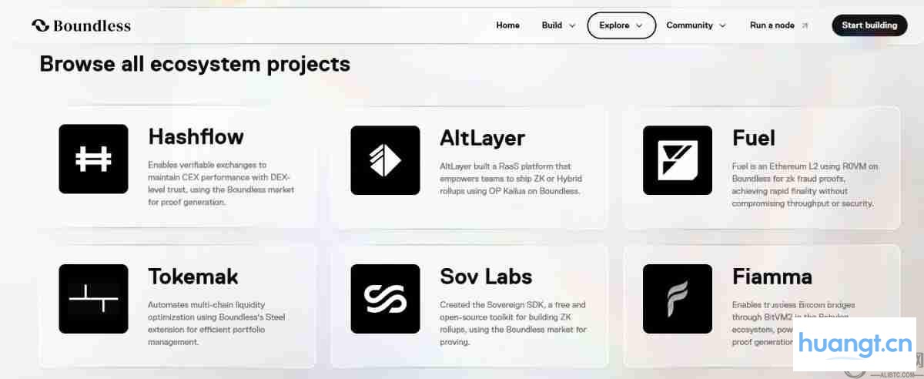Go to the Home menu item
The width and height of the screenshot is (924, 379).
tap(507, 25)
